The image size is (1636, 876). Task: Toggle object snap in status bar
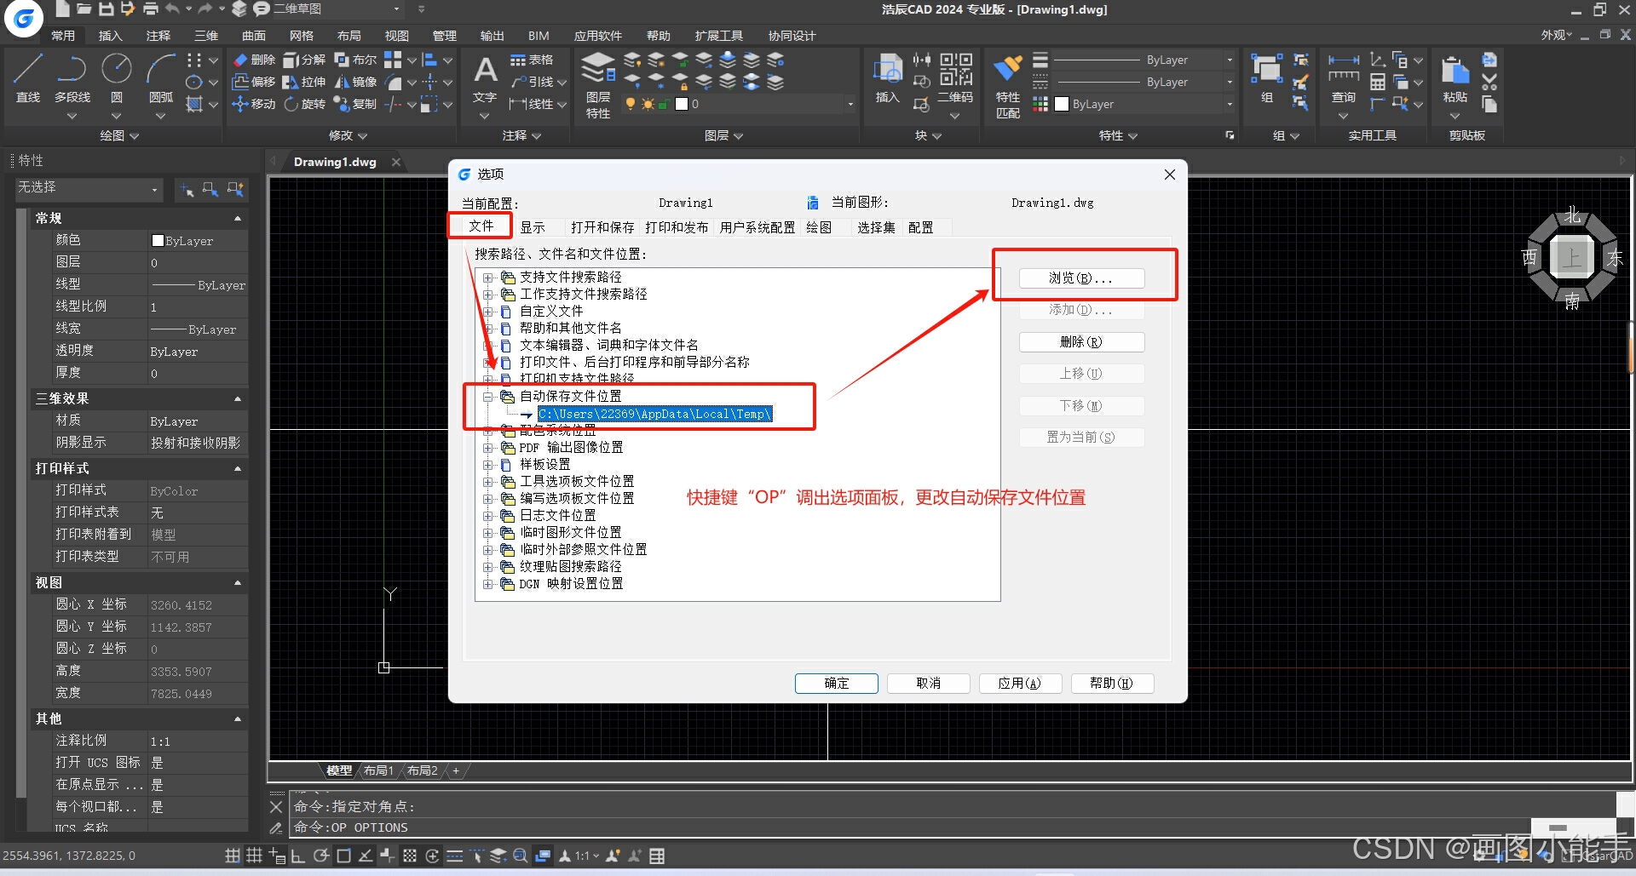[x=343, y=856]
